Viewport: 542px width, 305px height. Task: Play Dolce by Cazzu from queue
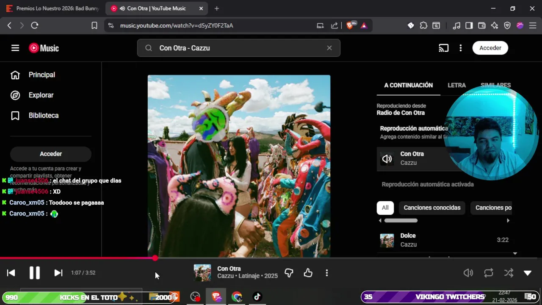[444, 240]
